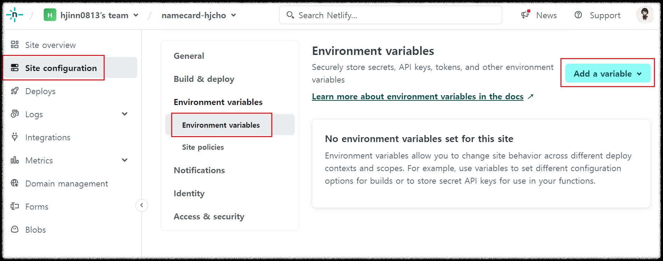Click the Support help icon
This screenshot has height=261, width=663.
click(578, 15)
